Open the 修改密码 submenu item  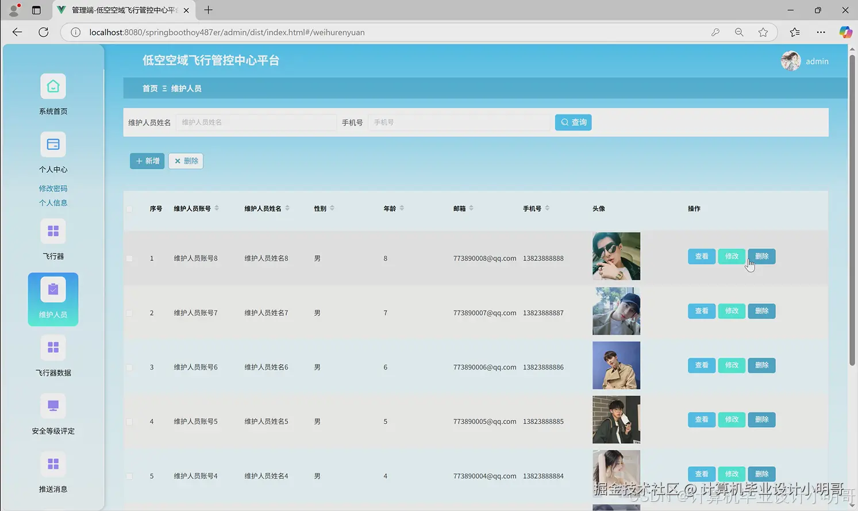pyautogui.click(x=53, y=189)
